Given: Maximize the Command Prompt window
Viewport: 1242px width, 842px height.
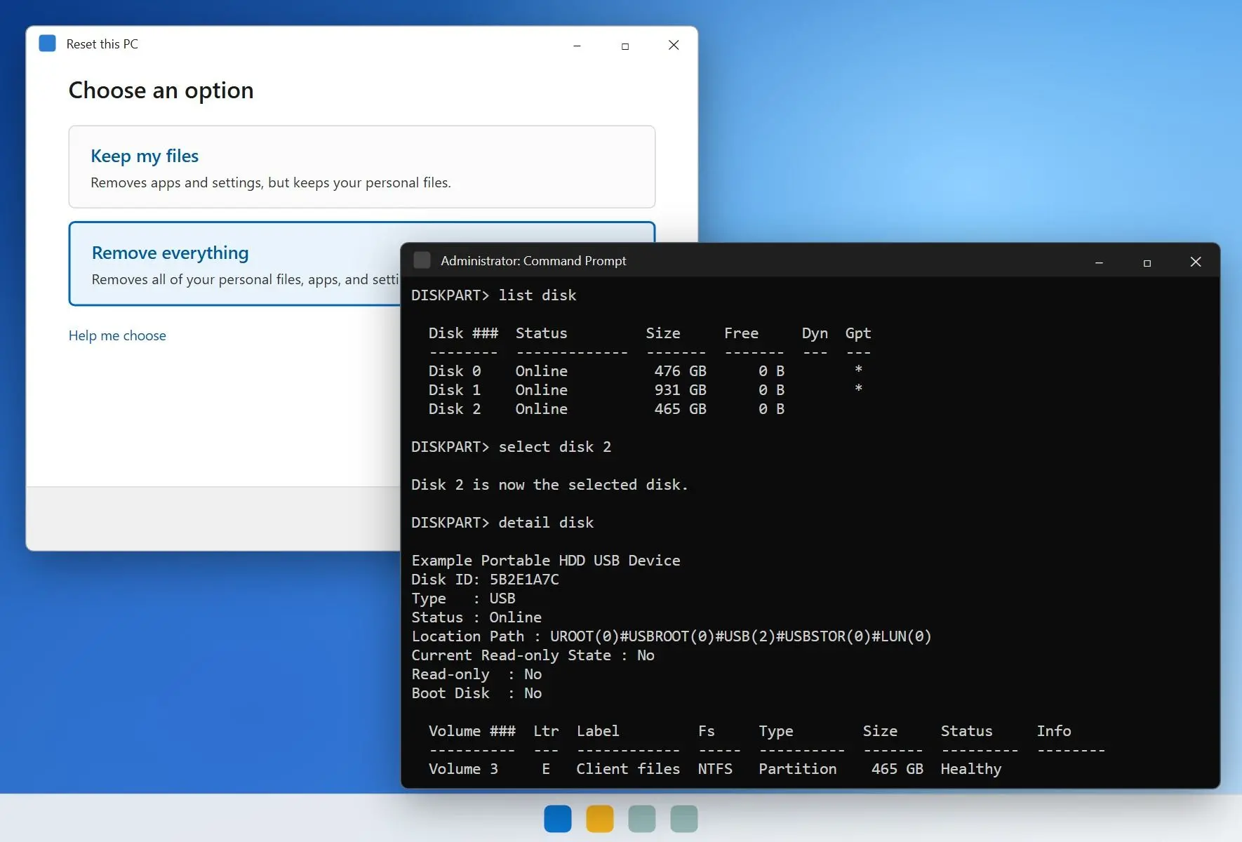Looking at the screenshot, I should pyautogui.click(x=1147, y=262).
